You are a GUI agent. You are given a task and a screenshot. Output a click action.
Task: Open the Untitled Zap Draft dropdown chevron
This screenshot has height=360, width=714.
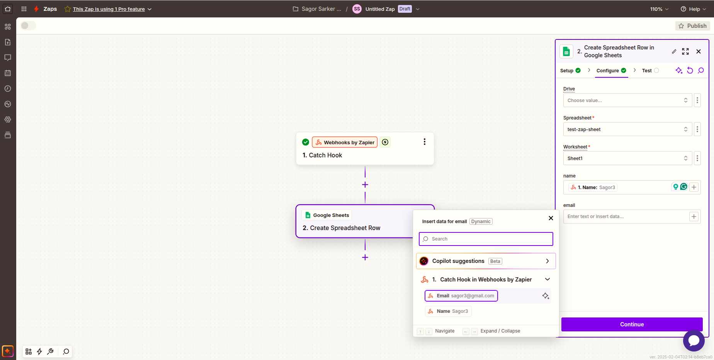[x=418, y=9]
